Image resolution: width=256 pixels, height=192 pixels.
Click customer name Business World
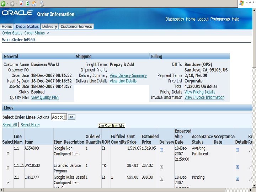pyautogui.click(x=45, y=64)
